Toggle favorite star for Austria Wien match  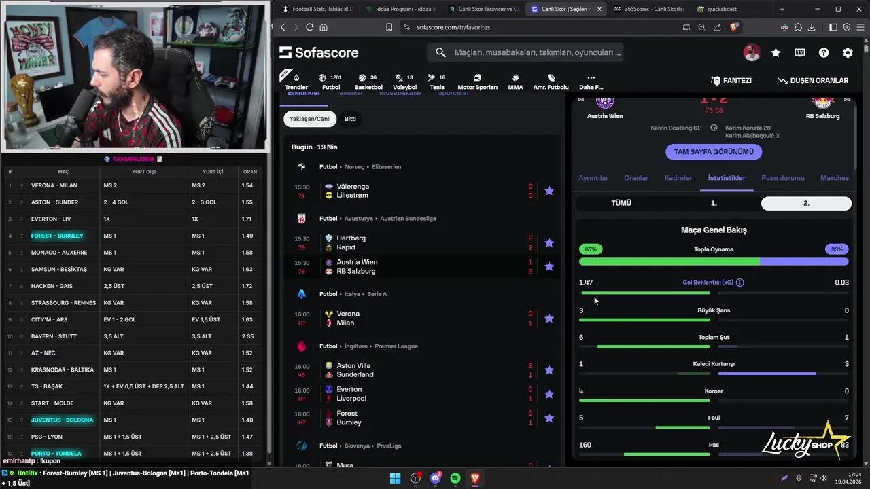[549, 266]
